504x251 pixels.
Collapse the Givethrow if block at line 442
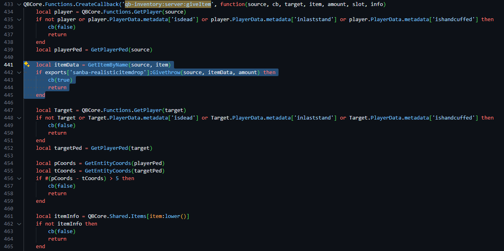[19, 73]
